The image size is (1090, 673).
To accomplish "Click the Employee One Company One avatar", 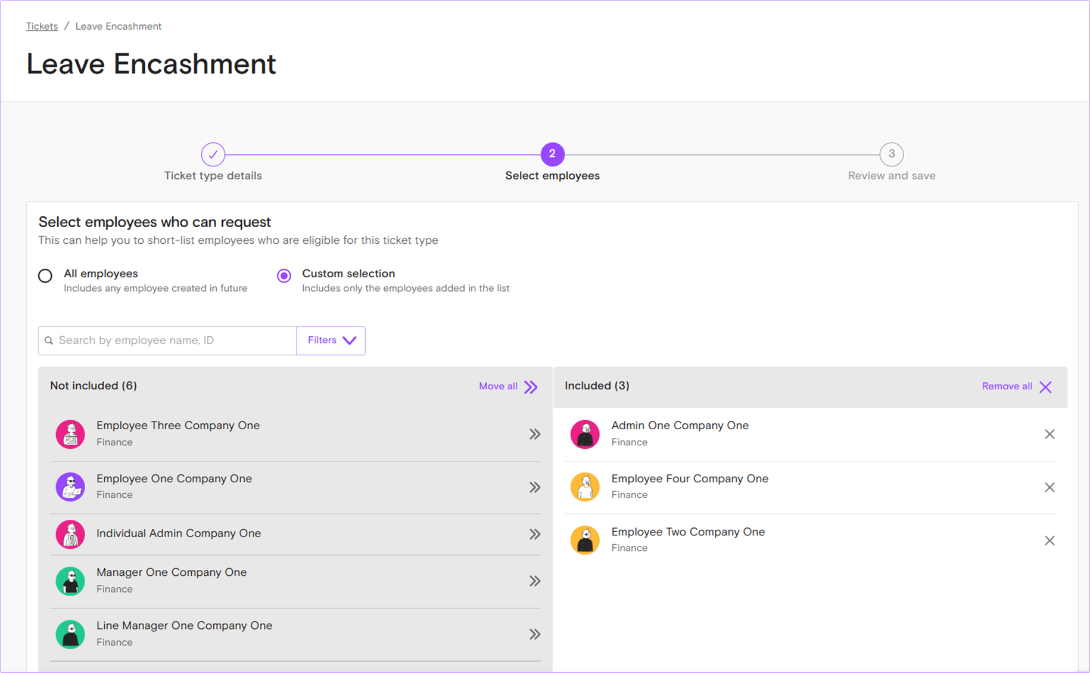I will 70,486.
